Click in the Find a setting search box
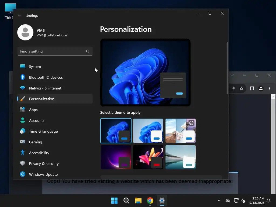 [55, 51]
